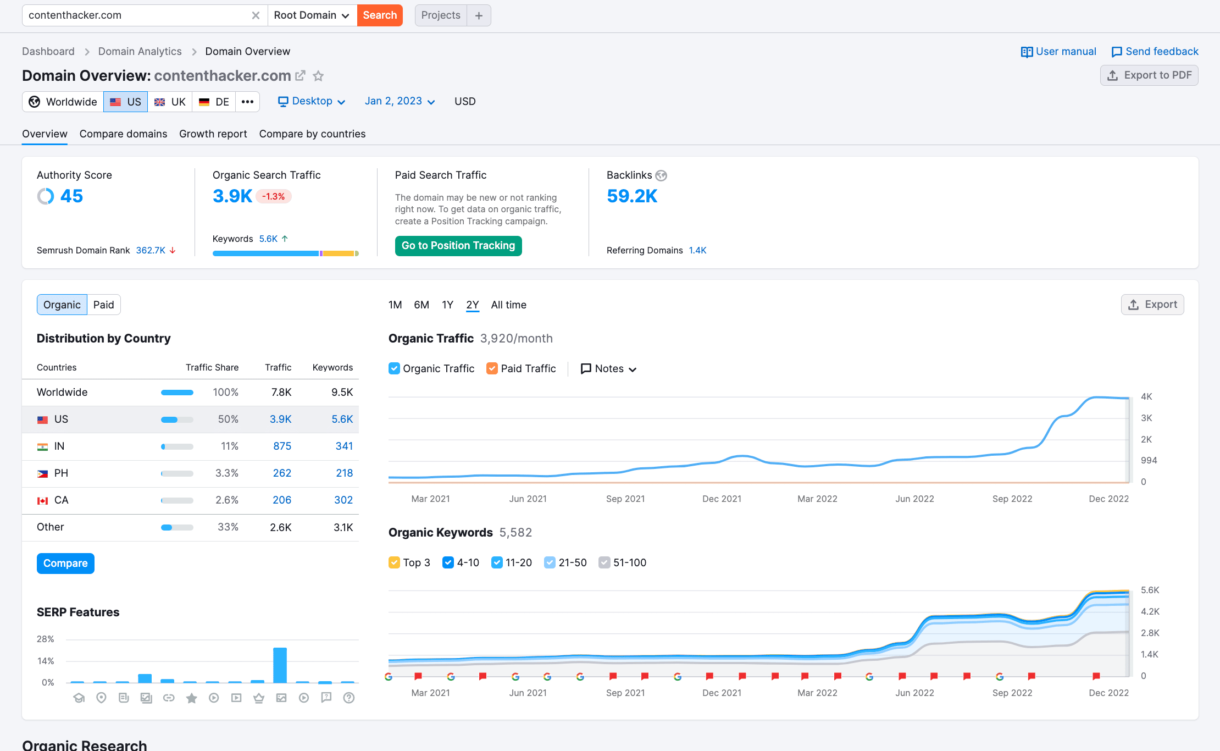Switch to the Compare domains tab

tap(124, 134)
